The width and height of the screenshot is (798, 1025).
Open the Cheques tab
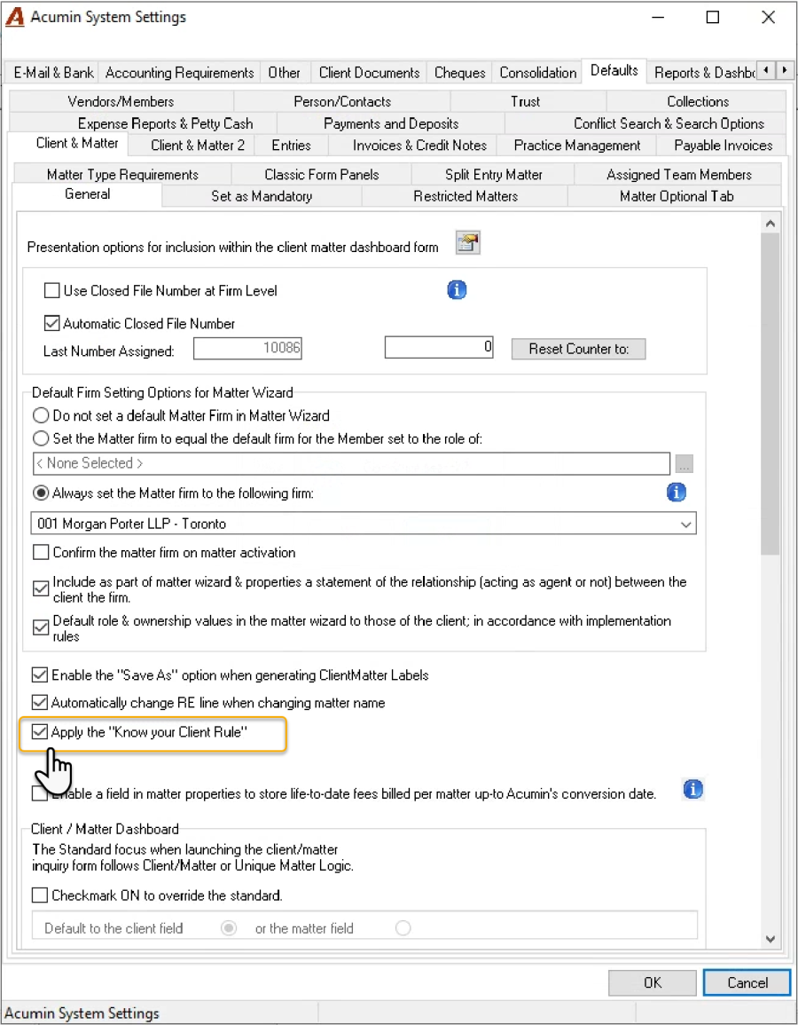coord(459,73)
